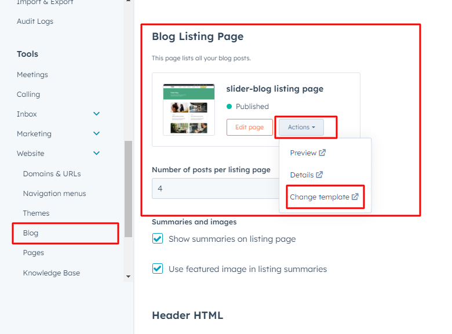Toggle Show summaries on listing page checkbox
Image resolution: width=452 pixels, height=334 pixels.
(x=158, y=239)
